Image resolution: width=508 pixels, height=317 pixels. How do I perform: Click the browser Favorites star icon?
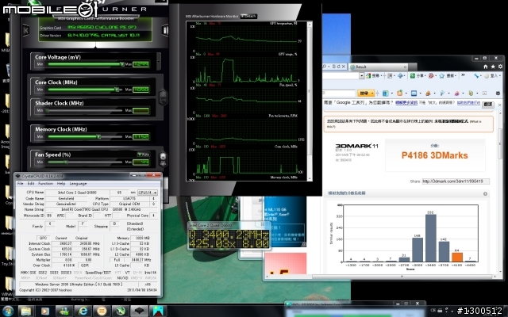(493, 67)
